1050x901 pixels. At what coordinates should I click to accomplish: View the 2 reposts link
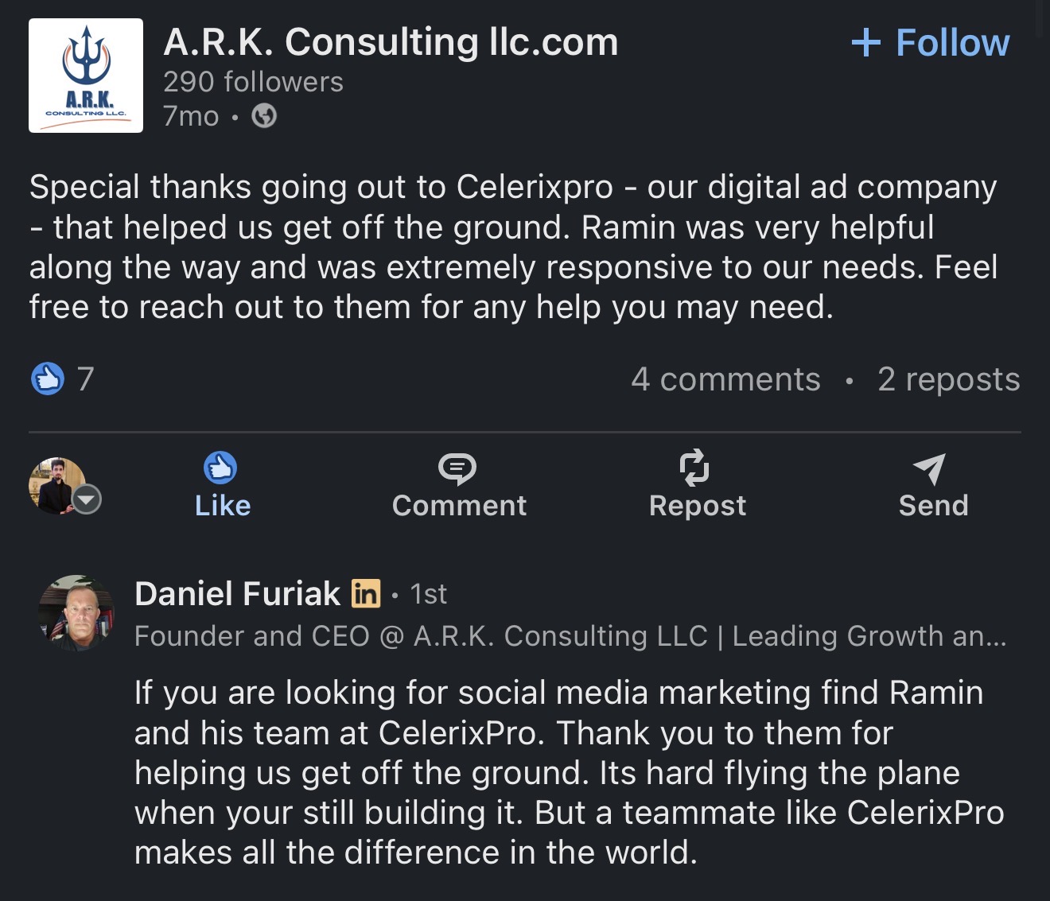coord(948,380)
